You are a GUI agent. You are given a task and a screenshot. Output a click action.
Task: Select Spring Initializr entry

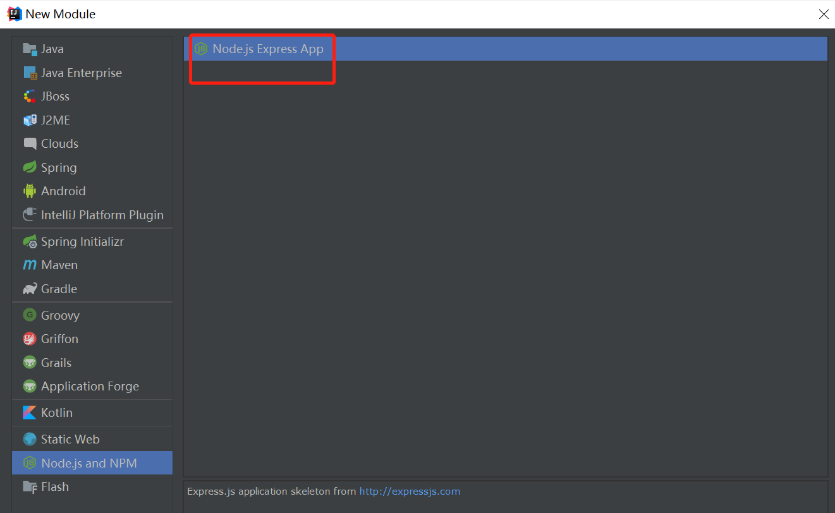[92, 241]
